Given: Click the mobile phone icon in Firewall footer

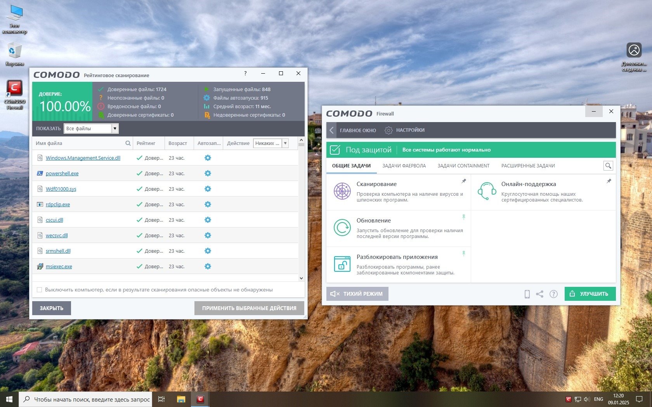Looking at the screenshot, I should [x=527, y=294].
